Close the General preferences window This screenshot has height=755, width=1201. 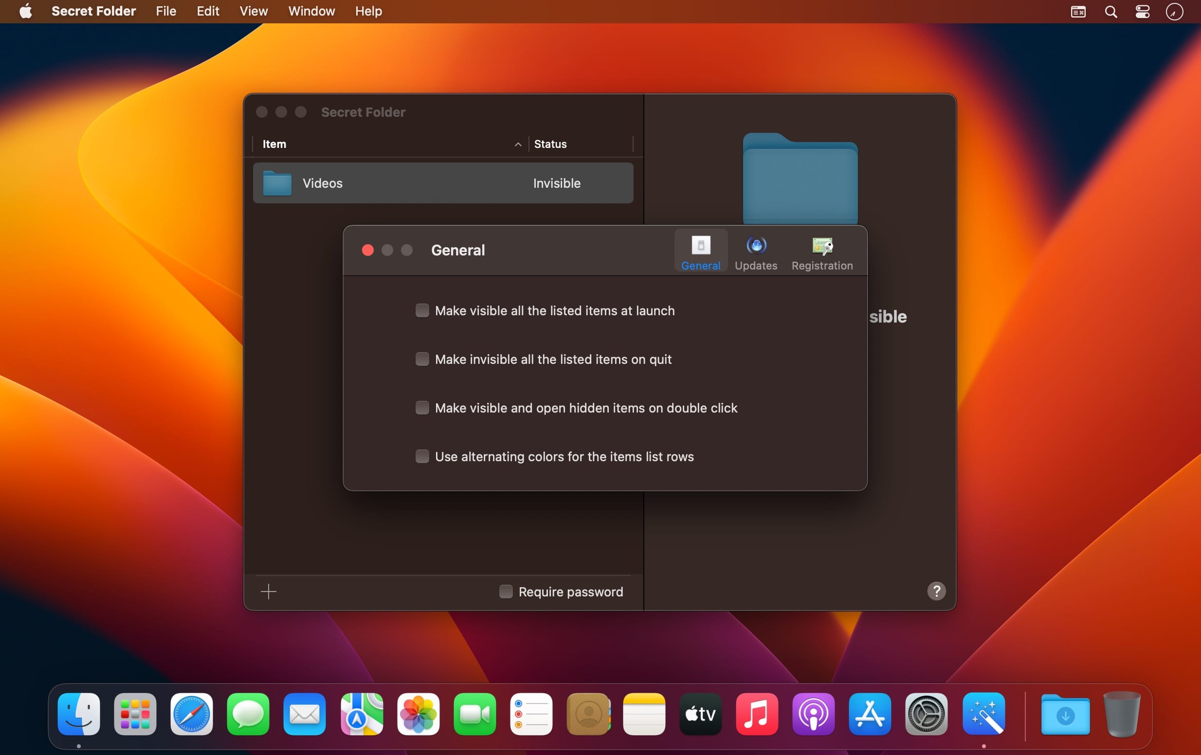tap(367, 251)
